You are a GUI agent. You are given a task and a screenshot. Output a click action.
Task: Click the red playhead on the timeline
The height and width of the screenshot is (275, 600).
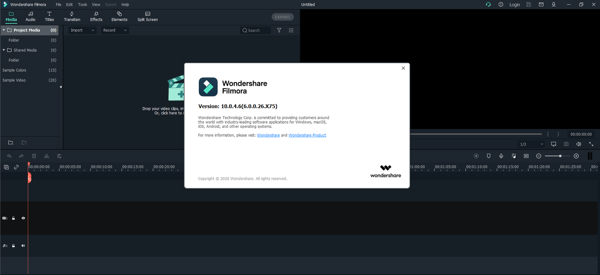[x=29, y=177]
